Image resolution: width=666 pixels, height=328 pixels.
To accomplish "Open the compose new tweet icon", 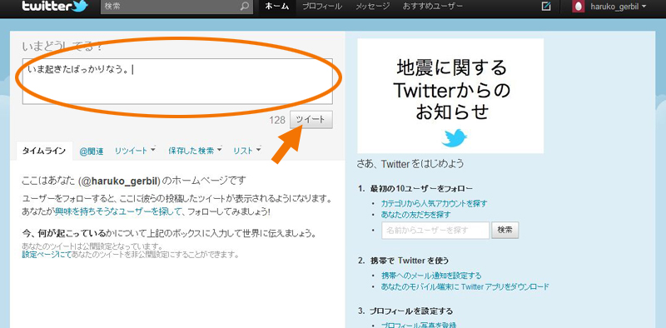I will click(547, 7).
